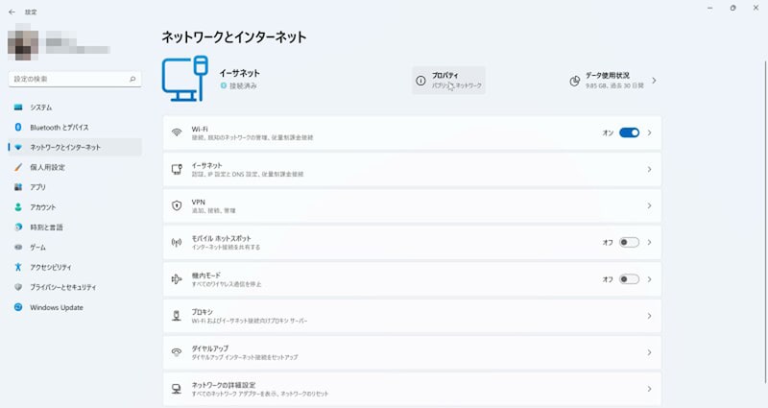
Task: Enable the モバイル ホットスポット toggle
Action: tap(629, 242)
